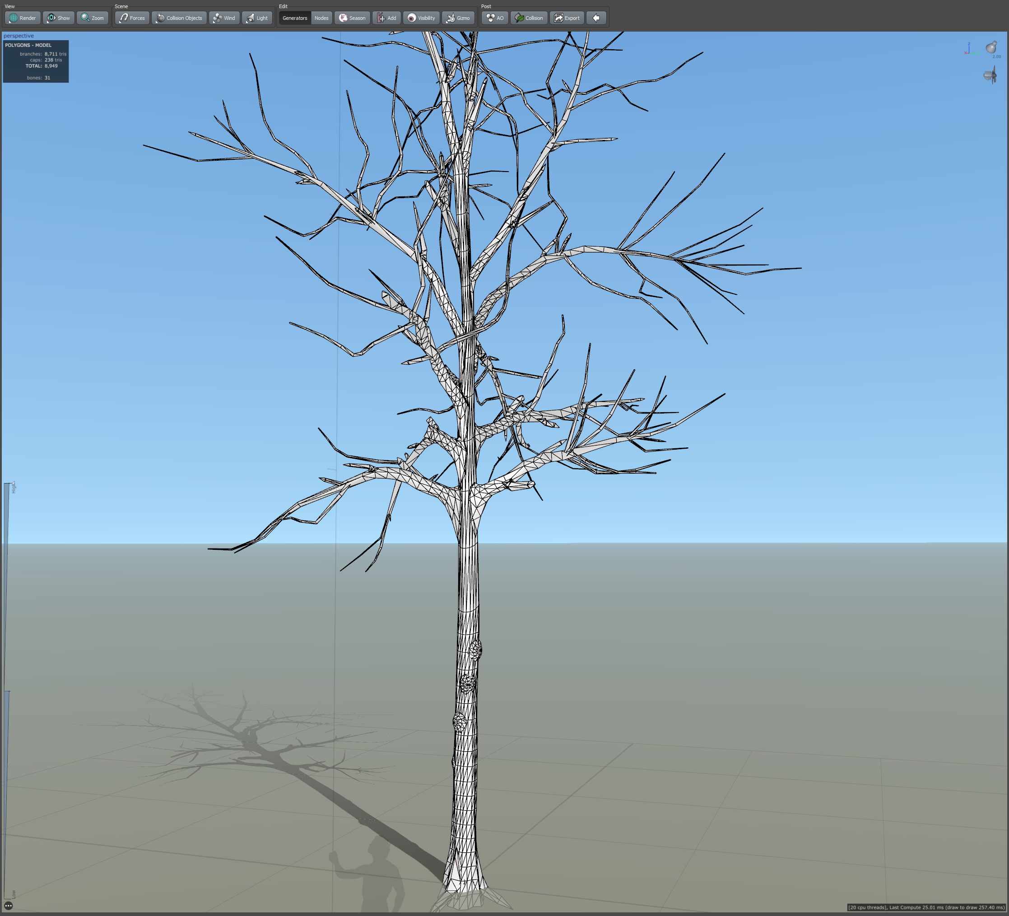The height and width of the screenshot is (916, 1009).
Task: Toggle Wind with the fan button
Action: pyautogui.click(x=224, y=18)
